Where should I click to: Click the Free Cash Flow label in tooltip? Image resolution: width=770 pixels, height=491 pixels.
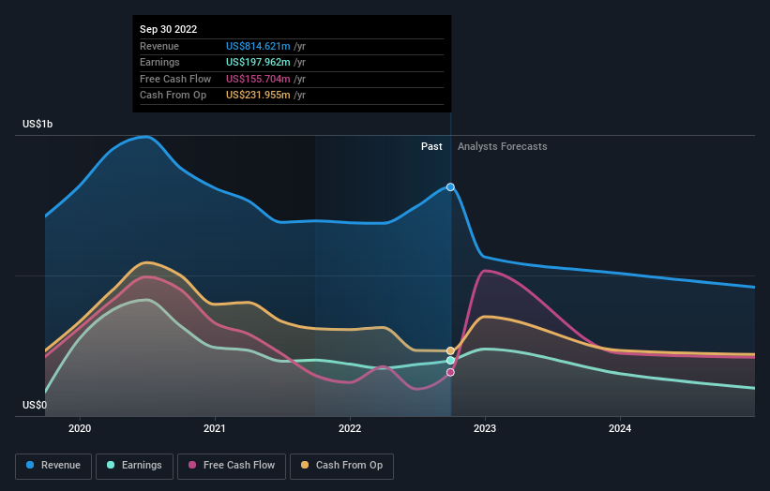[175, 79]
